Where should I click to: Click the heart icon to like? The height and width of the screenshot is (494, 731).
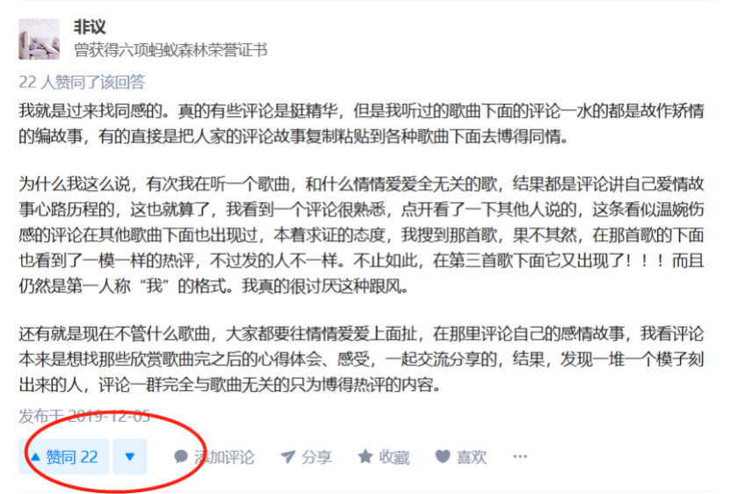point(443,456)
